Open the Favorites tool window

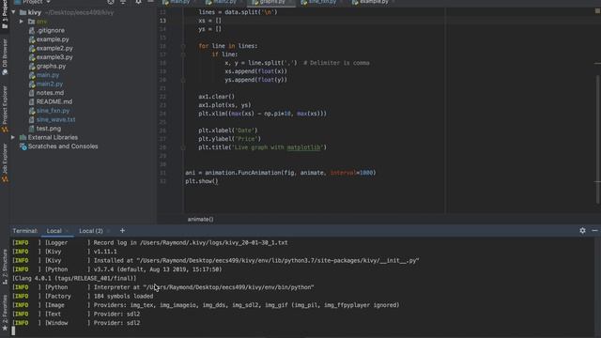(x=5, y=313)
